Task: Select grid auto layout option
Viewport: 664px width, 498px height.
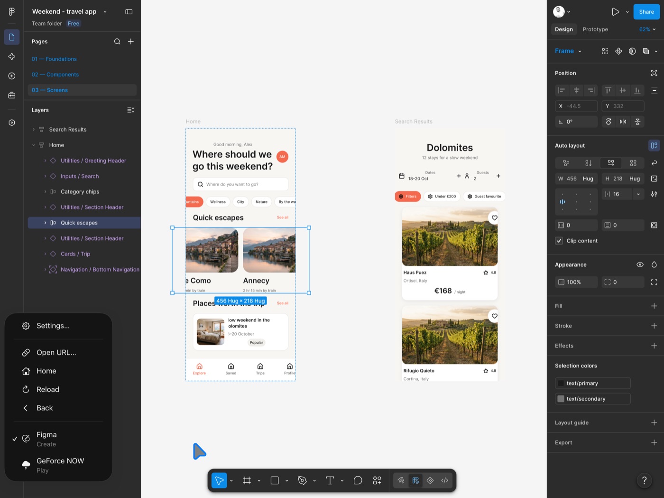Action: [633, 163]
